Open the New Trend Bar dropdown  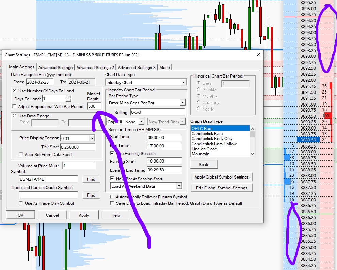point(182,122)
